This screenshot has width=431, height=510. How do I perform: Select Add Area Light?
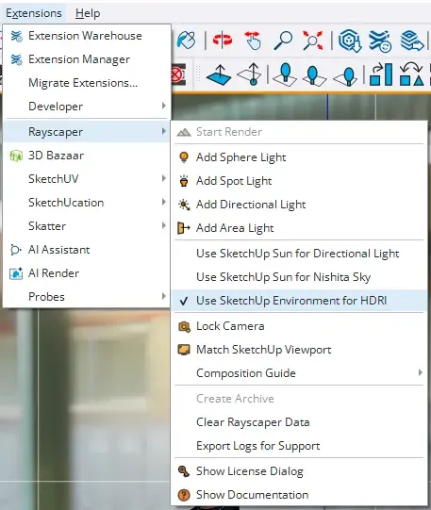(299, 228)
